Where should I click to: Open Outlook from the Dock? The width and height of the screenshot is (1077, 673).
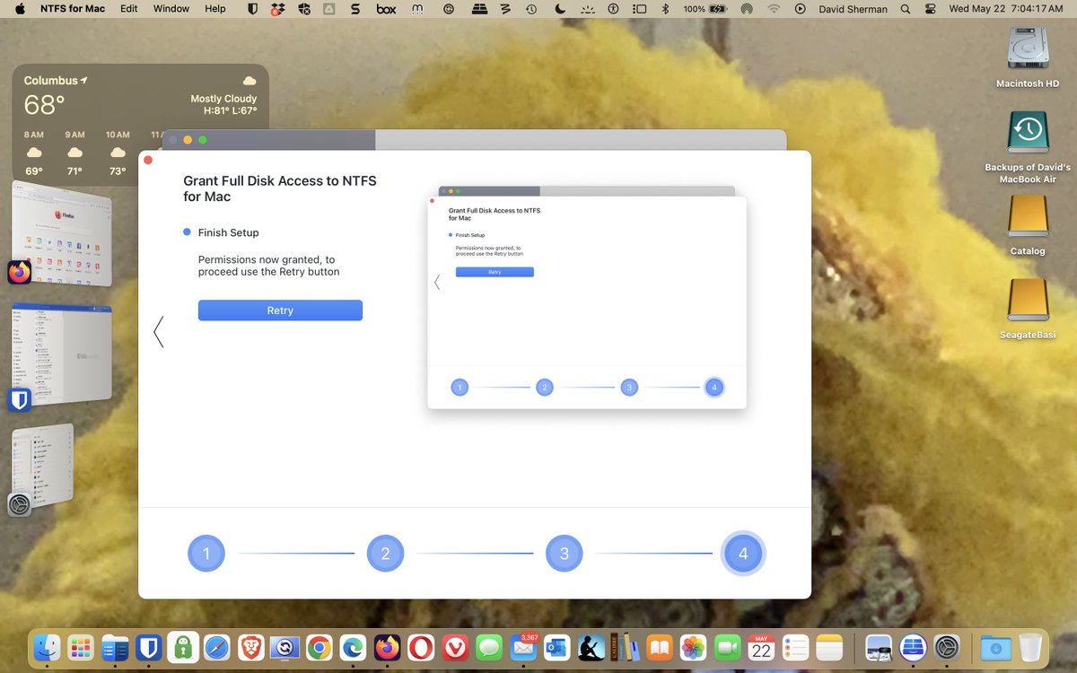click(x=557, y=648)
